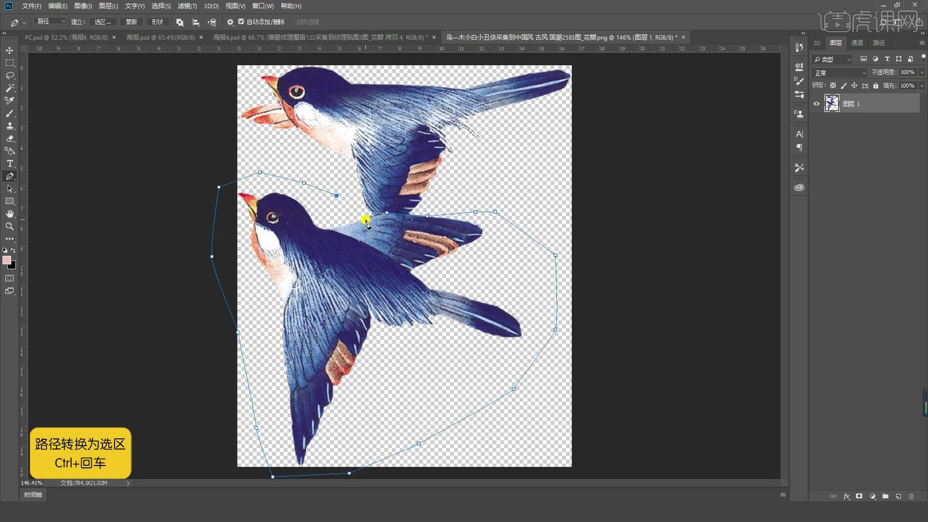Select the Path Selection arrow tool

(10, 188)
